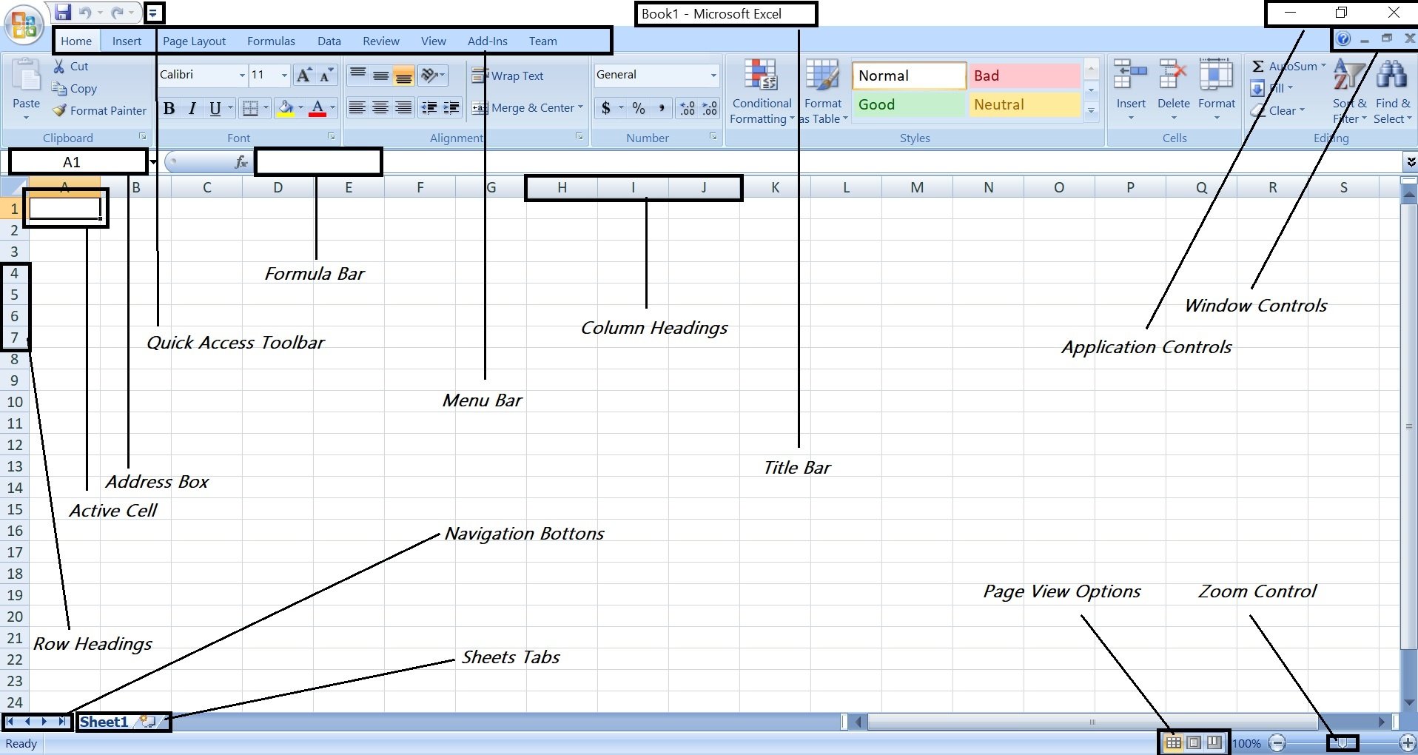The height and width of the screenshot is (755, 1418).
Task: Click the Increase Decimal icon
Action: point(688,108)
